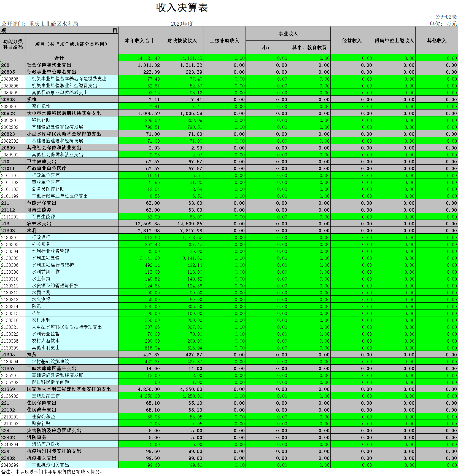Select the "公务员医疗补助" row name
The width and height of the screenshot is (458, 475).
(48, 189)
